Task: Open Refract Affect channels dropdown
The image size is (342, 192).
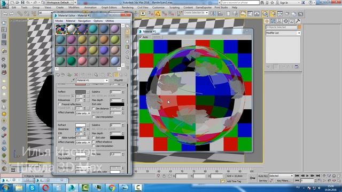Action: coord(83,142)
